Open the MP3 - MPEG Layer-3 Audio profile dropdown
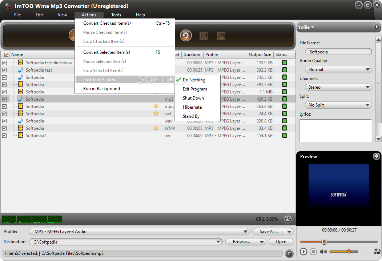The width and height of the screenshot is (382, 261). point(139,232)
